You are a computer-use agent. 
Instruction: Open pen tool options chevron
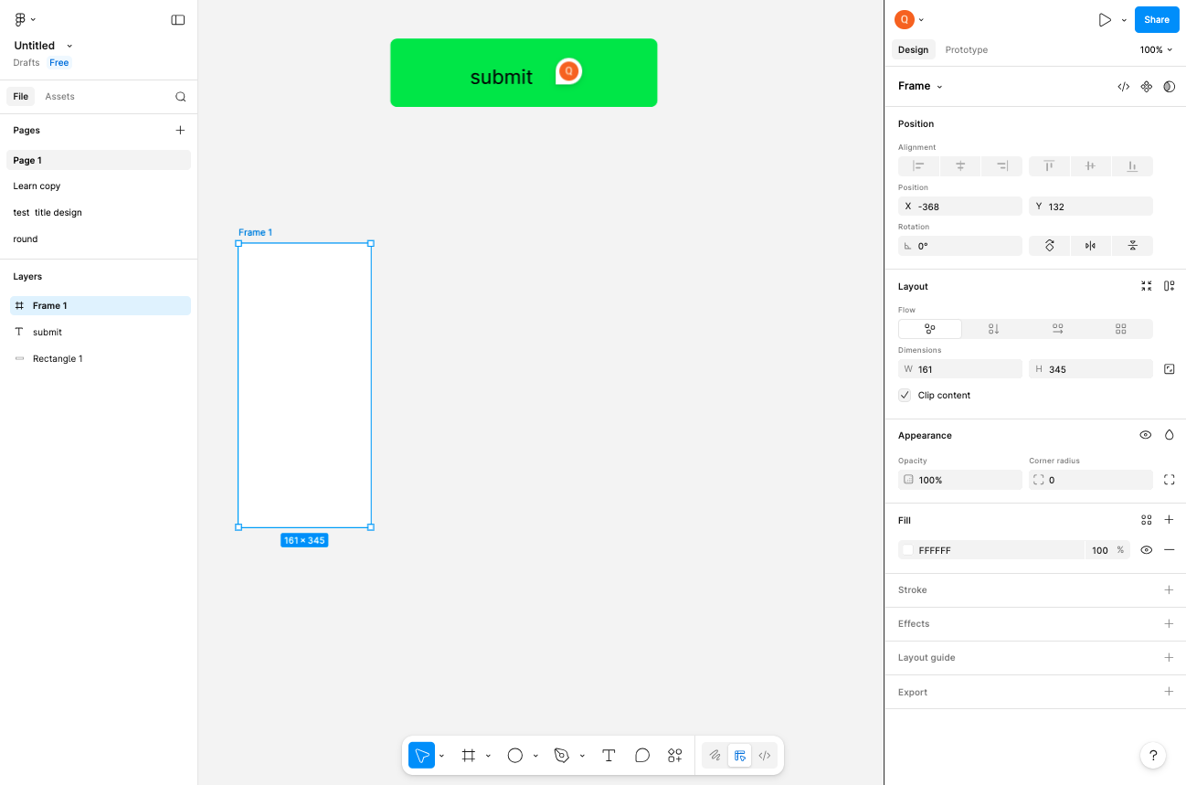point(582,757)
